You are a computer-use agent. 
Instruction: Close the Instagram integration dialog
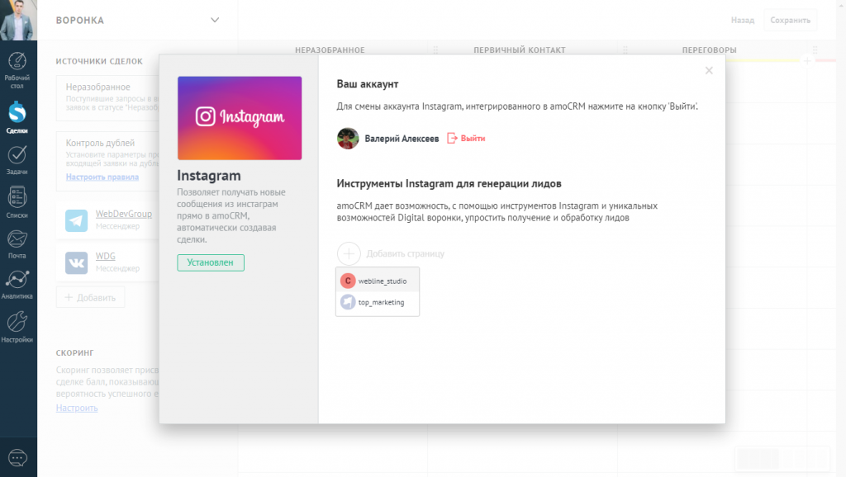coord(709,71)
